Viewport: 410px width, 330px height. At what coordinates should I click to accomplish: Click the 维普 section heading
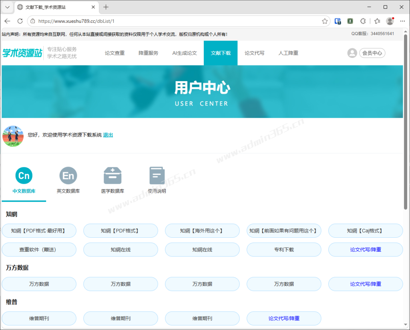[12, 302]
